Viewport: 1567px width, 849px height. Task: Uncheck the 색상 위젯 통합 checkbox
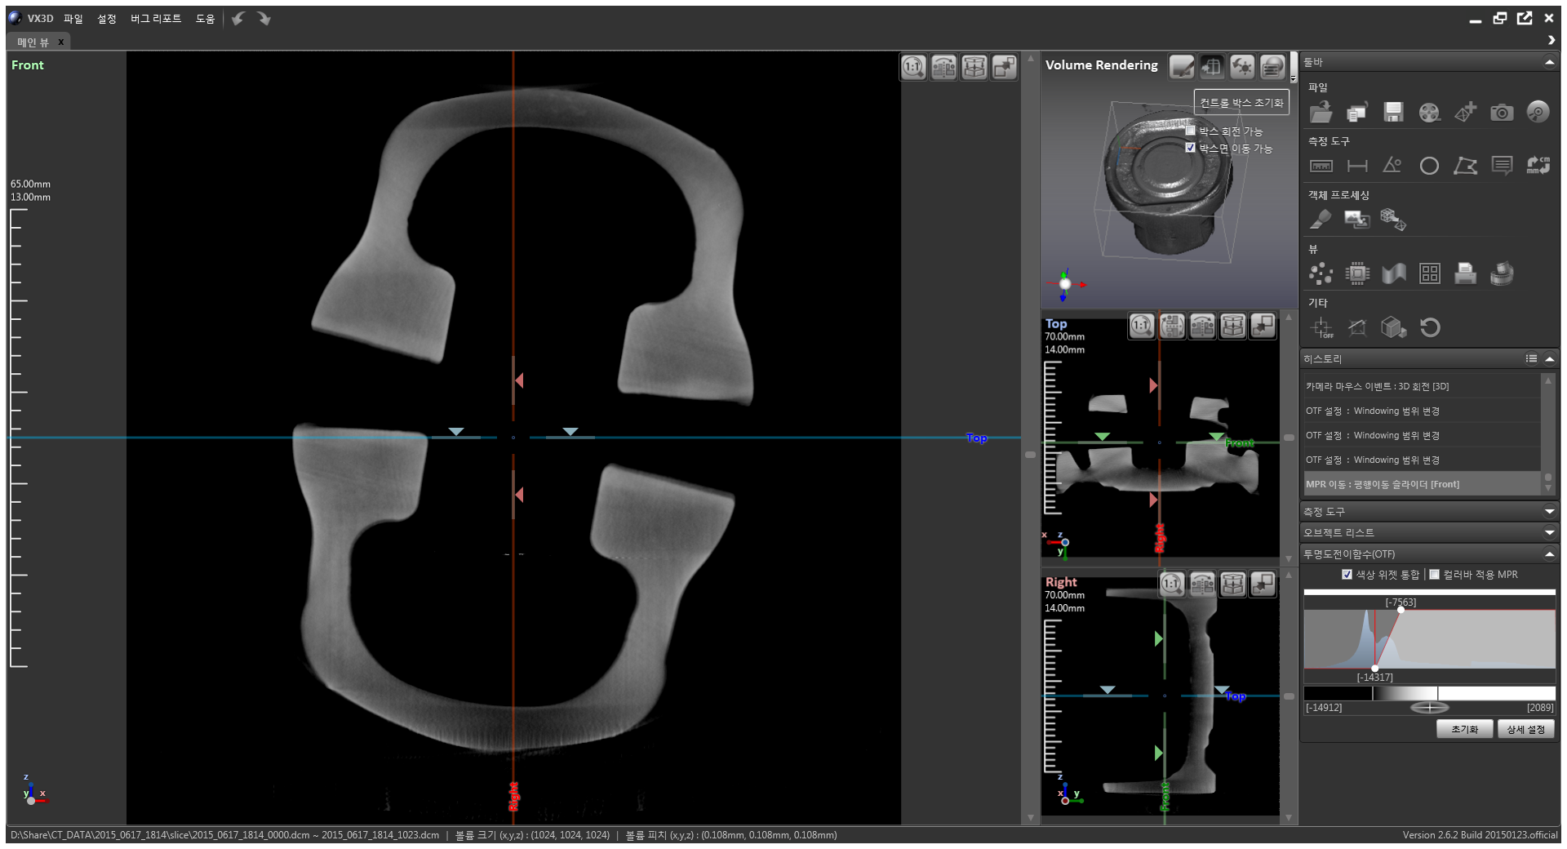pyautogui.click(x=1347, y=574)
